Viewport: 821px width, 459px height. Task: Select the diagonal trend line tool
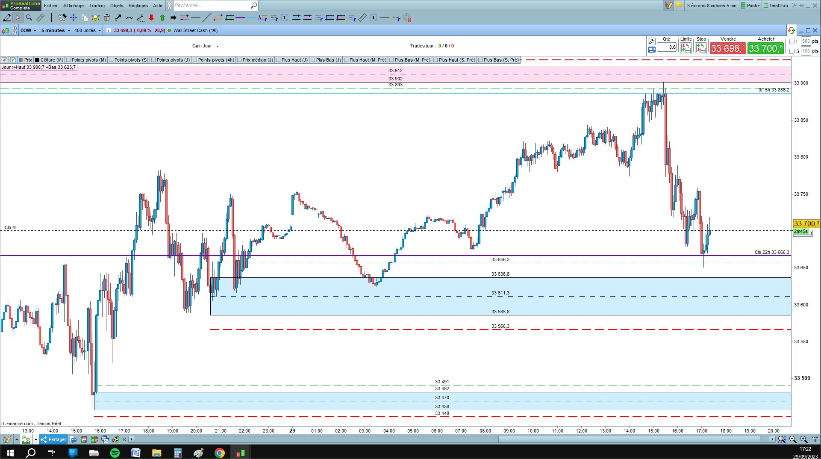206,18
